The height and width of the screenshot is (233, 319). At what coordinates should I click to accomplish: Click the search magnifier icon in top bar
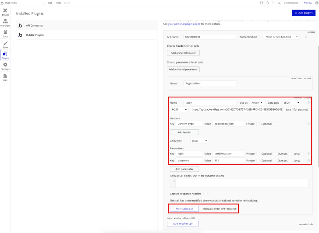click(278, 3)
